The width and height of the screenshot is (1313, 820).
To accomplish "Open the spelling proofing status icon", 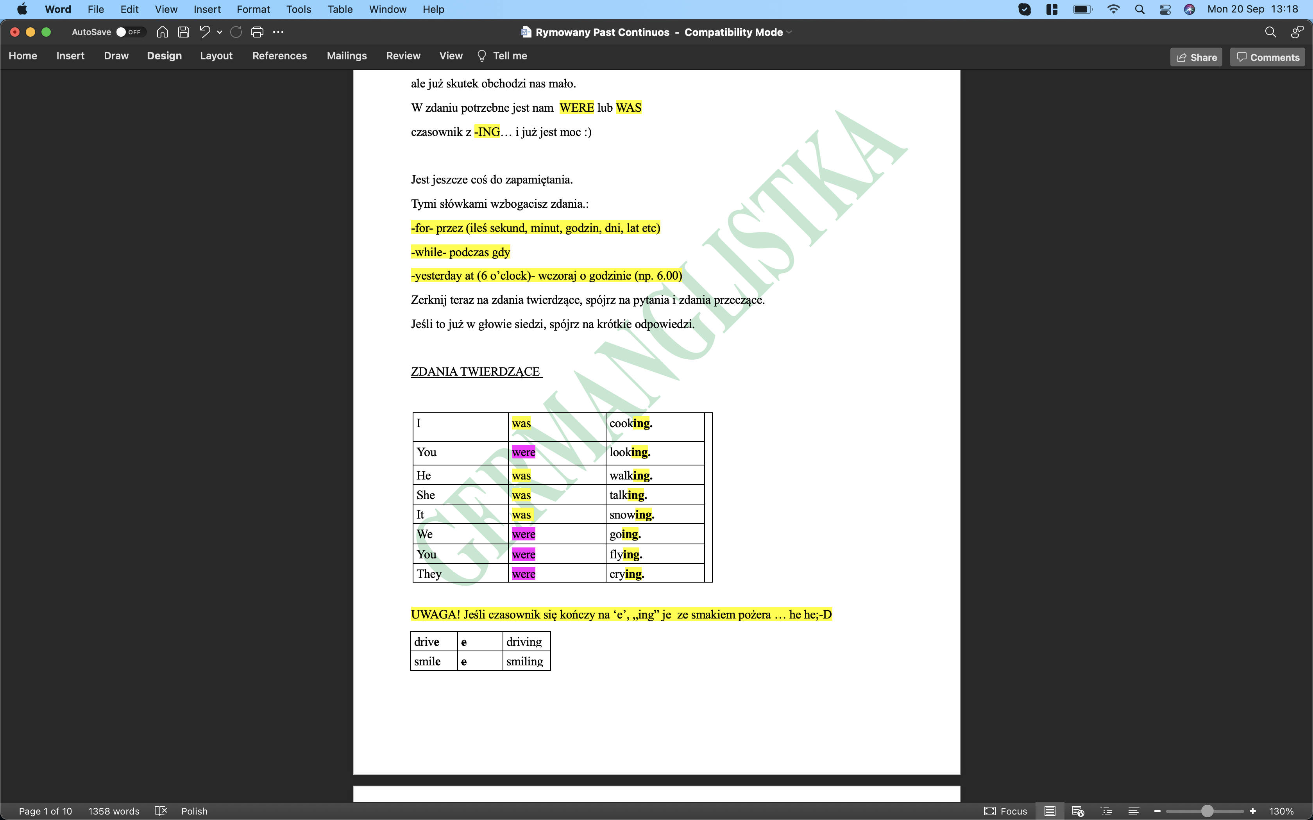I will (x=160, y=811).
